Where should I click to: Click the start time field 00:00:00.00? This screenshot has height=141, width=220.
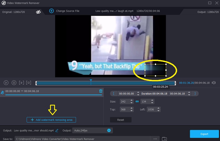(x=127, y=93)
